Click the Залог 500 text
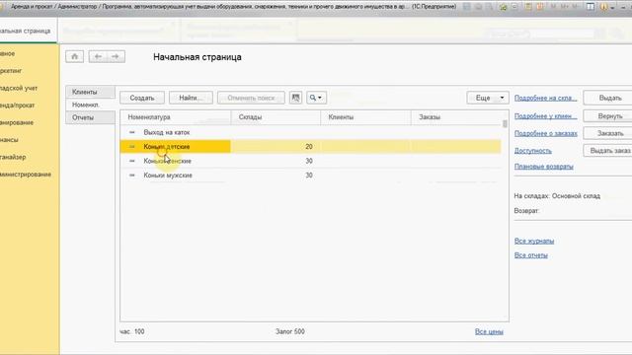This screenshot has width=632, height=355. pos(290,331)
